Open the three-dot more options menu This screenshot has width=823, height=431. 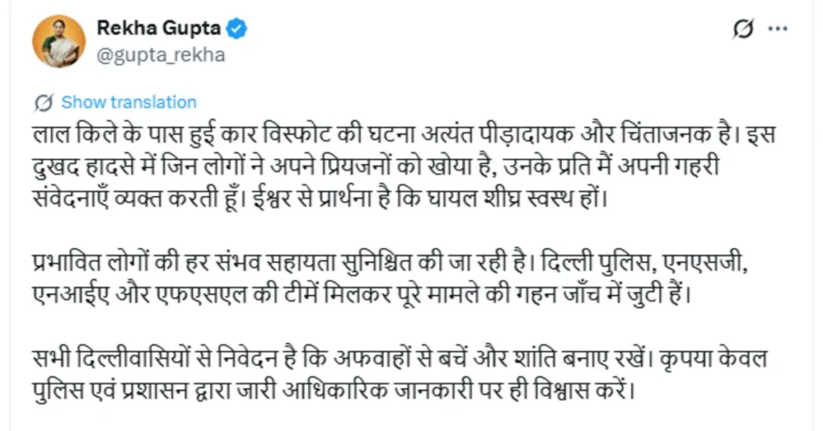click(777, 29)
